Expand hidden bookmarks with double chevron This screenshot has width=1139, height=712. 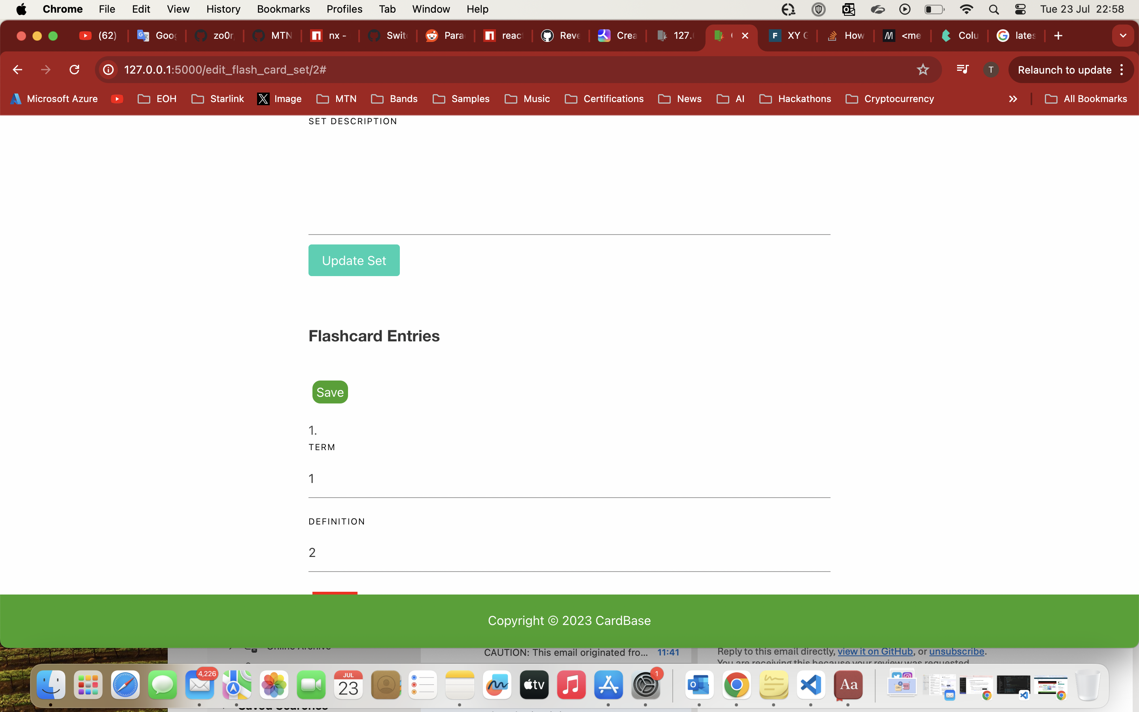[x=1013, y=99]
